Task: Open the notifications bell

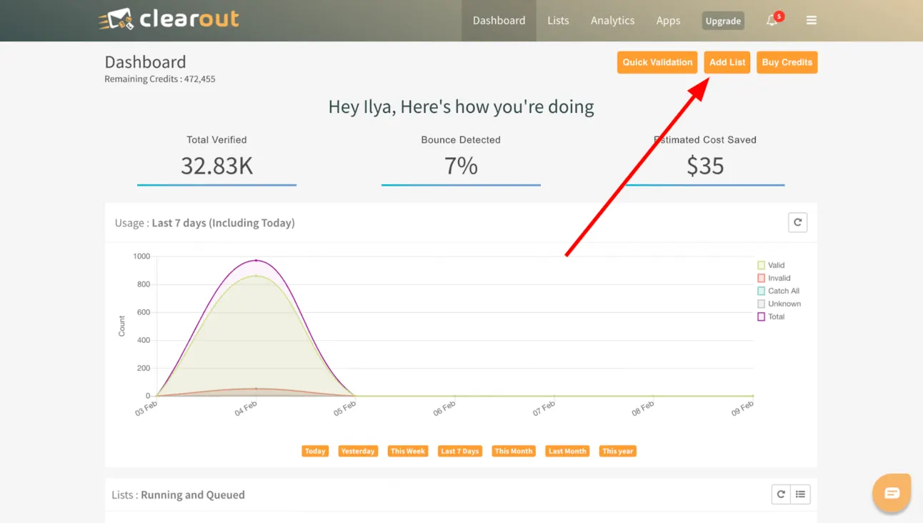Action: click(772, 21)
